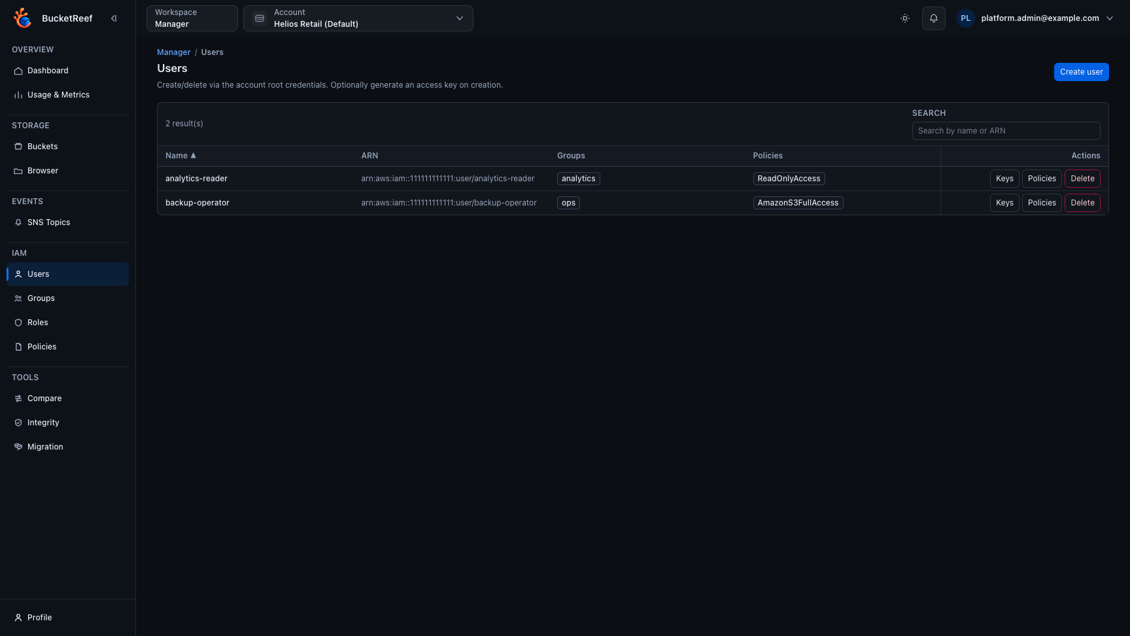The height and width of the screenshot is (636, 1130).
Task: Open Keys for analytics-reader
Action: coord(1004,179)
